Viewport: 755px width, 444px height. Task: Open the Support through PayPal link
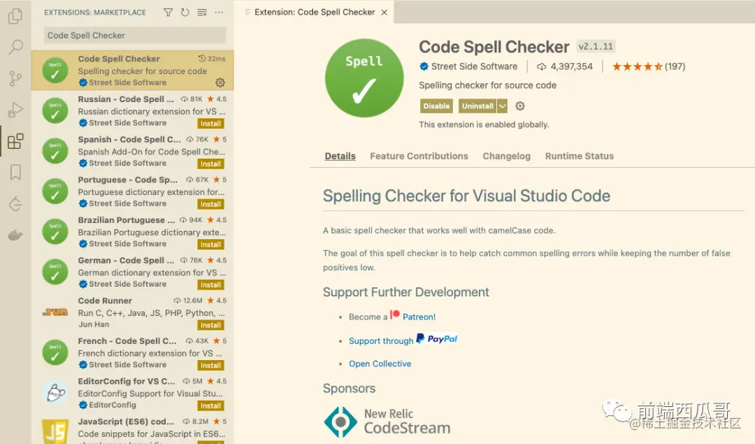click(x=403, y=340)
